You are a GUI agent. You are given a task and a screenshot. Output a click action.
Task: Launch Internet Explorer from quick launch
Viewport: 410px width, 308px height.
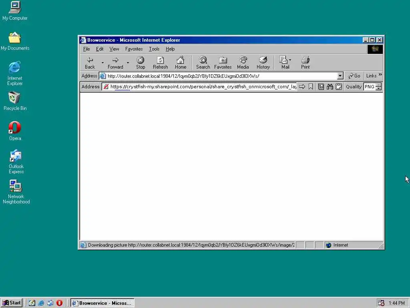point(41,303)
